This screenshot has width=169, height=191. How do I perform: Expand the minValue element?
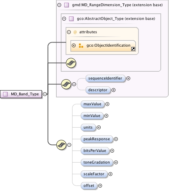coord(106,116)
